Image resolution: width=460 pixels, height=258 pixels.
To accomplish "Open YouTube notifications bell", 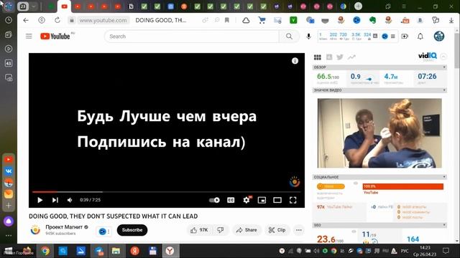I will (x=420, y=37).
